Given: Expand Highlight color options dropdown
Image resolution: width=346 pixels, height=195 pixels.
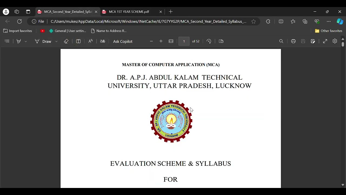Looking at the screenshot, I should pos(26,41).
